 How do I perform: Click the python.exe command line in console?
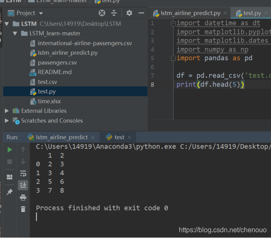click(153, 147)
